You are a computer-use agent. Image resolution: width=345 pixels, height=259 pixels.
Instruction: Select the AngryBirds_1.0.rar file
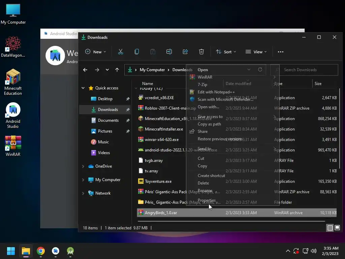(x=237, y=213)
